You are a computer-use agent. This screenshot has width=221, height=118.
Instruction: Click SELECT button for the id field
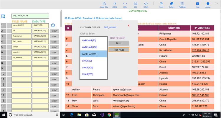pyautogui.click(x=55, y=31)
